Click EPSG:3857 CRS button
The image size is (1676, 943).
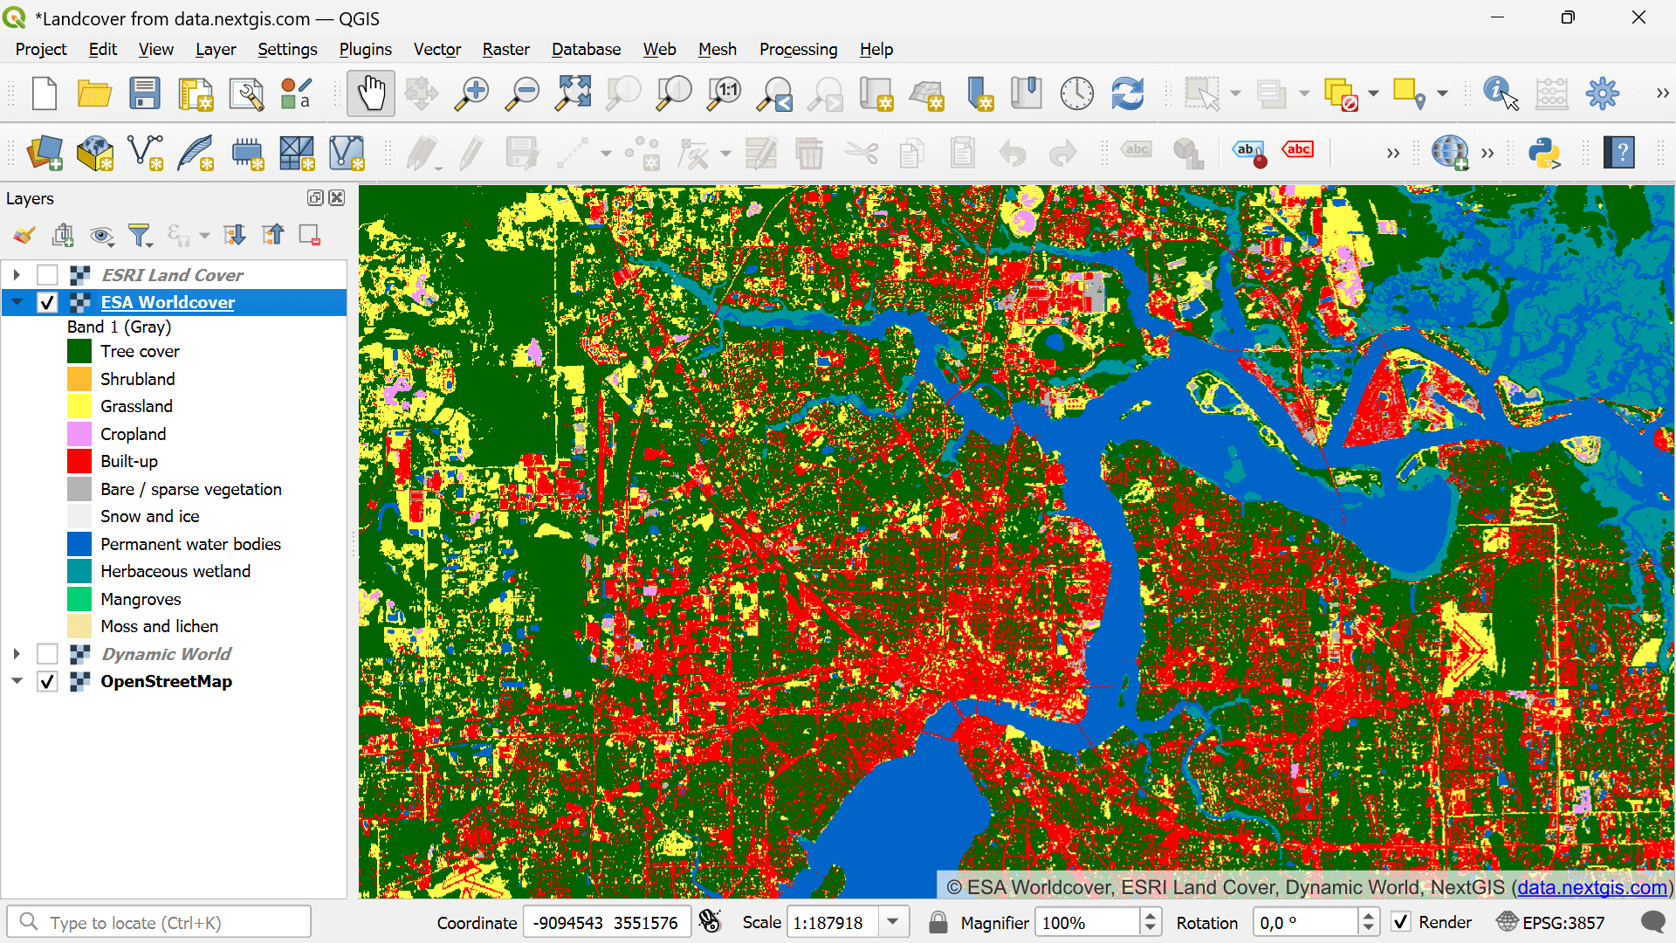1550,922
